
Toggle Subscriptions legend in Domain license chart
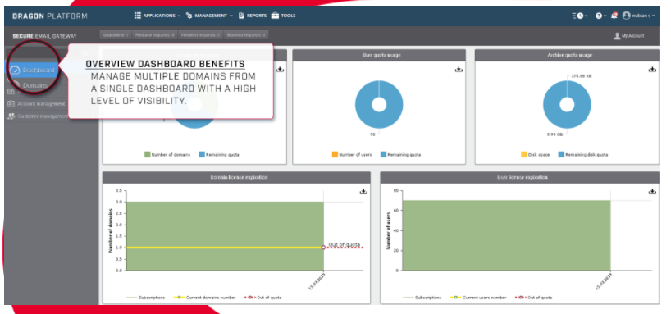(145, 298)
